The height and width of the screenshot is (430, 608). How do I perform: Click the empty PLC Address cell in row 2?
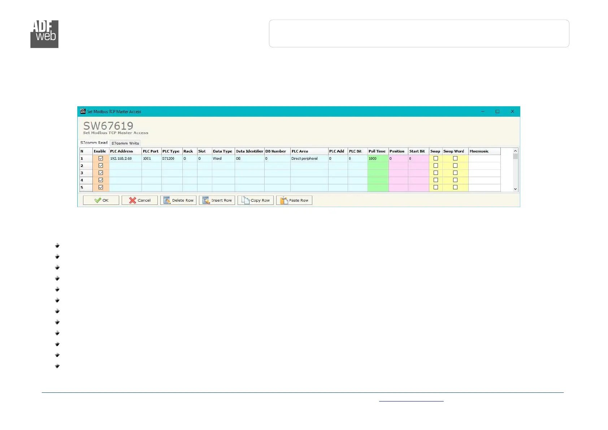tap(125, 166)
